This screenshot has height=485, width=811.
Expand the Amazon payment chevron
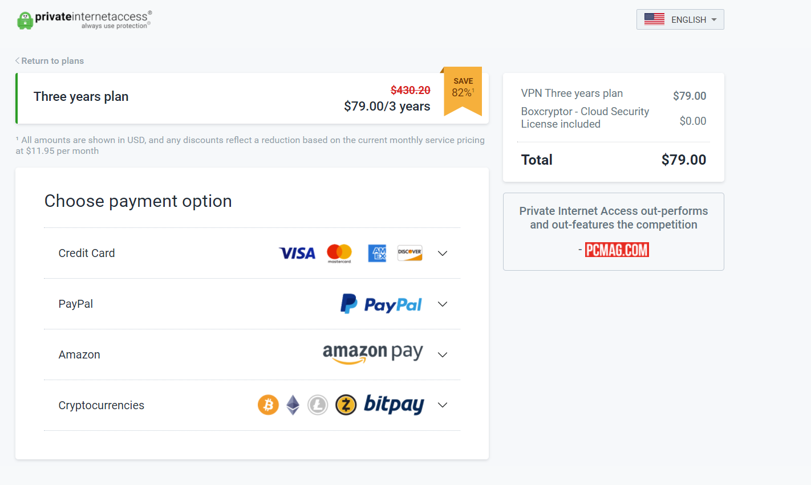[x=443, y=355]
